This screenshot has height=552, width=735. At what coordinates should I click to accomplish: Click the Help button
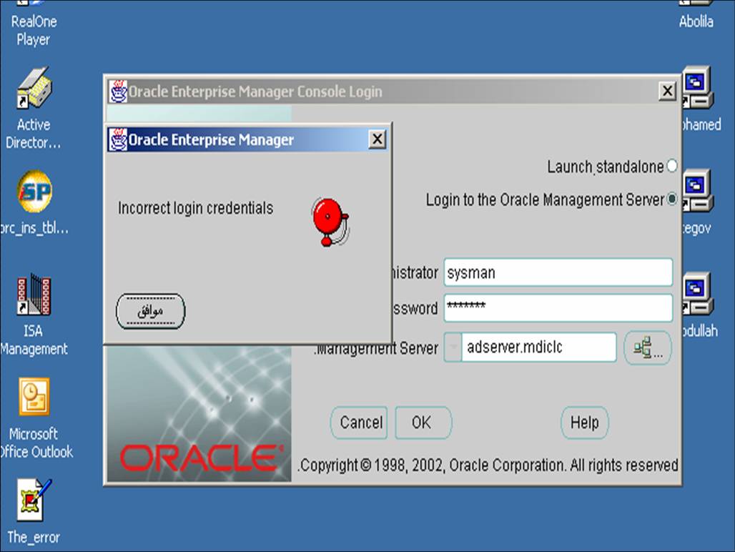584,423
